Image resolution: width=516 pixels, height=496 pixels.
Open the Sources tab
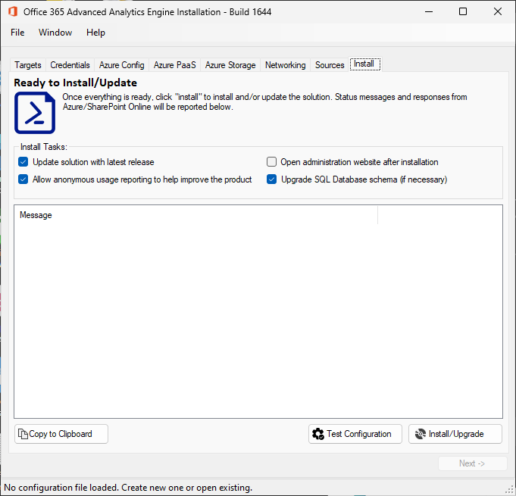point(330,65)
